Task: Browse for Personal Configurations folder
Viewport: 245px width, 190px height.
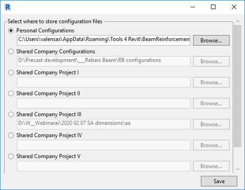Action: coord(211,41)
